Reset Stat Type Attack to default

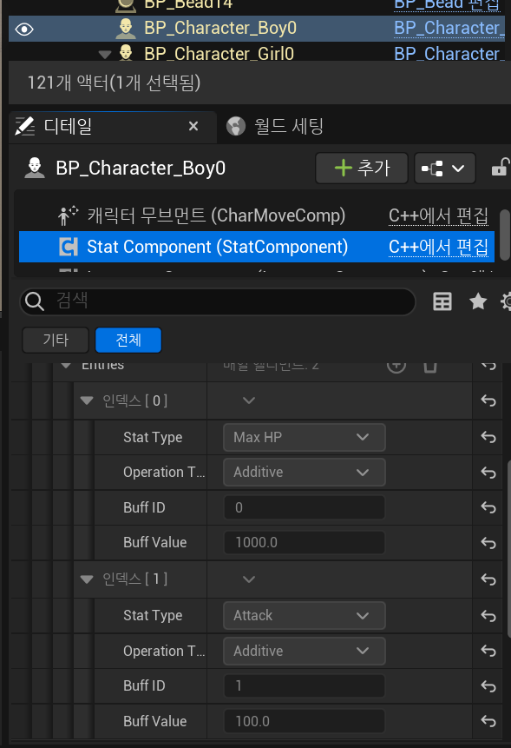[x=488, y=616]
